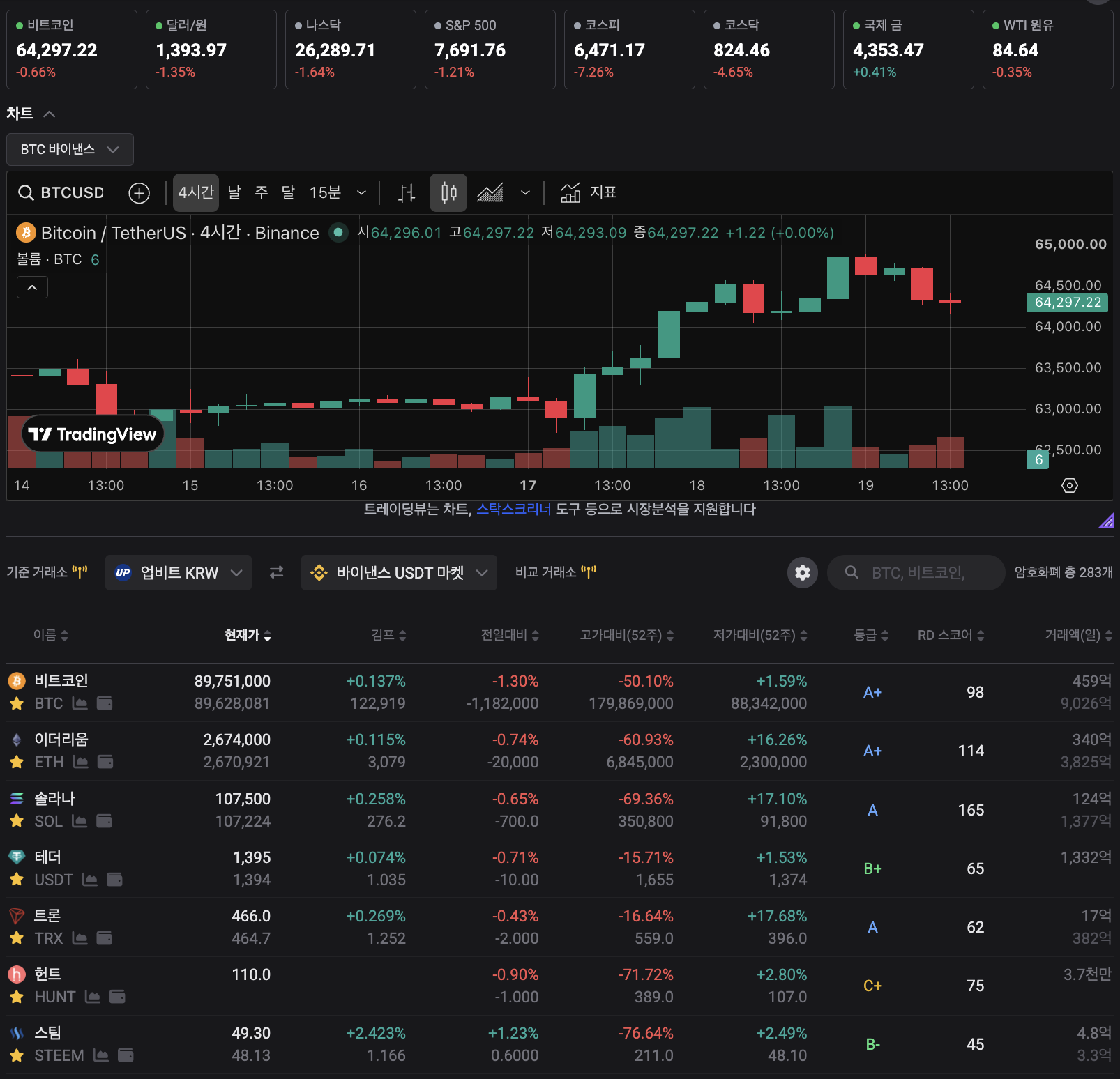Open the 나스닥 index card
This screenshot has width=1120, height=1079.
[x=351, y=49]
